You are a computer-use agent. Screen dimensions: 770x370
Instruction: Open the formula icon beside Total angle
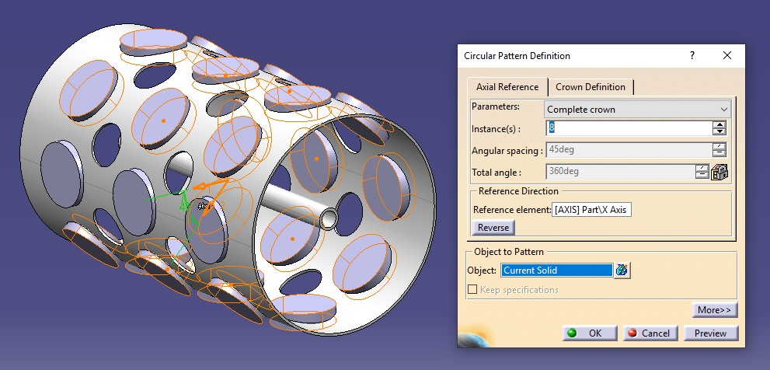pos(719,172)
